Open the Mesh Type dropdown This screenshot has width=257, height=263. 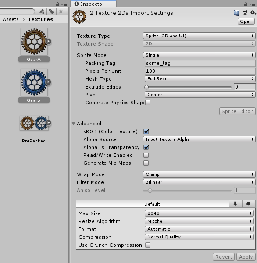click(200, 78)
